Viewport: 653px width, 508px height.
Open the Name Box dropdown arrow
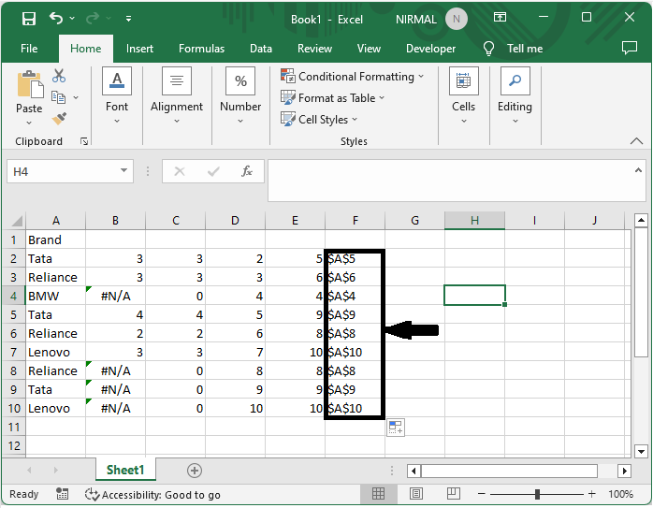click(124, 172)
